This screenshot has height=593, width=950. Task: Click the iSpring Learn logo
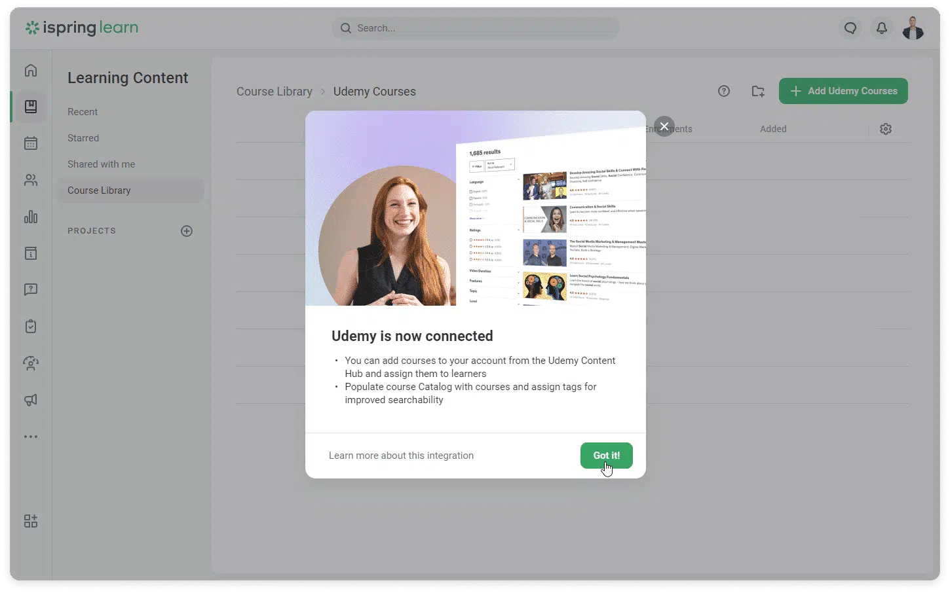click(x=82, y=28)
